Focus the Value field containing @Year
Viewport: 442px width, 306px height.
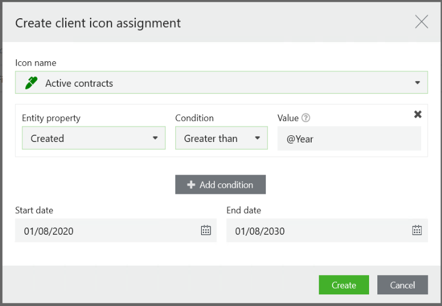click(x=349, y=138)
